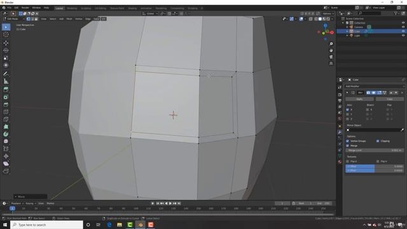Select the Bevel tool
Image resolution: width=407 pixels, height=229 pixels.
coord(6,104)
